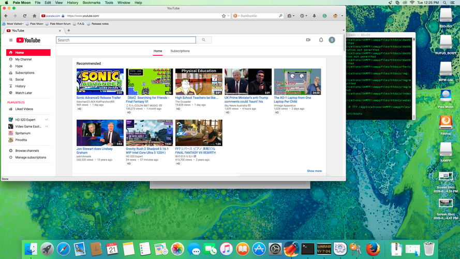The image size is (460, 259).
Task: Open Browse channels link
Action: 27,151
